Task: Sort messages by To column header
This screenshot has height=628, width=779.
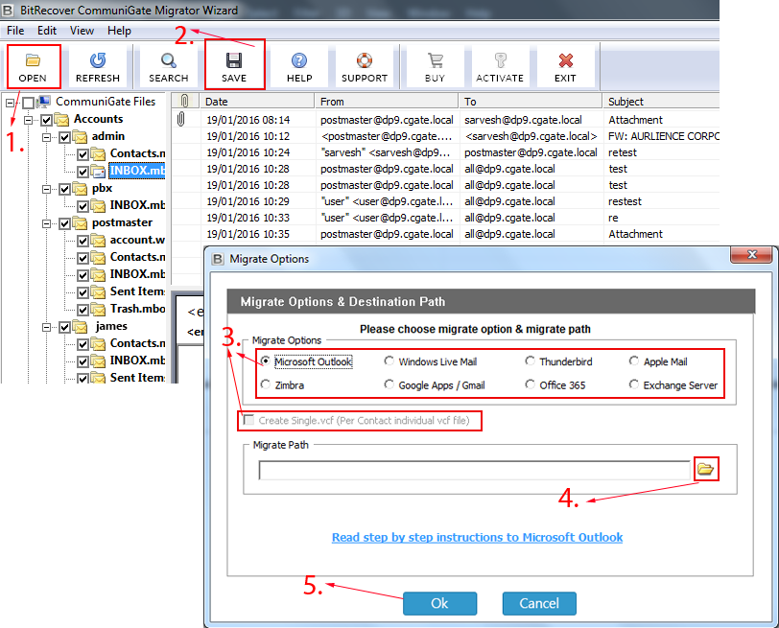Action: pos(531,101)
